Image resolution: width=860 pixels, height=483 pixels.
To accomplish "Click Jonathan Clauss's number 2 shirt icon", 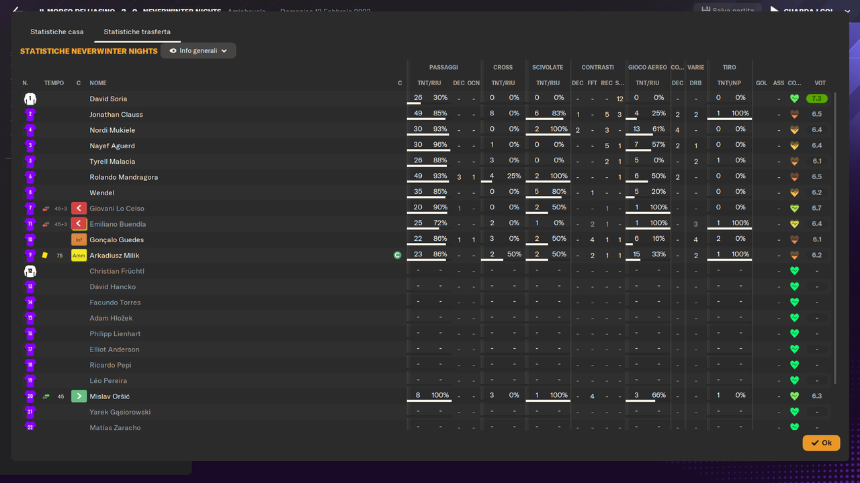I will coord(30,114).
